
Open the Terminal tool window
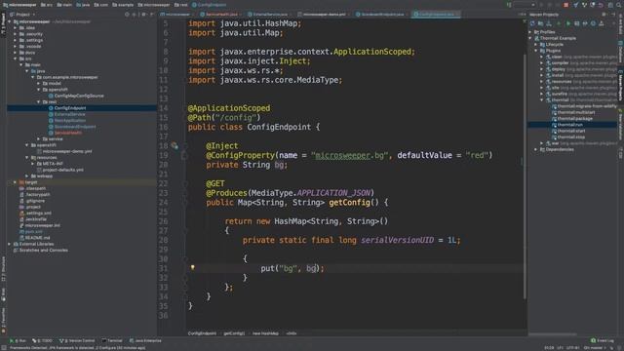pyautogui.click(x=112, y=340)
